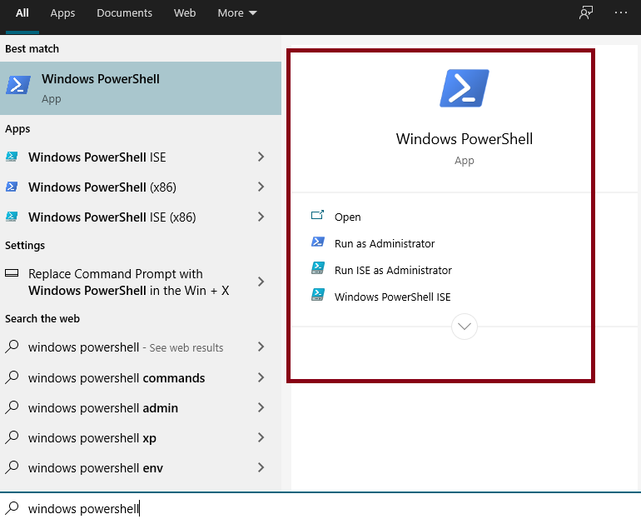Click the Replace Command Prompt settings icon

[x=12, y=272]
